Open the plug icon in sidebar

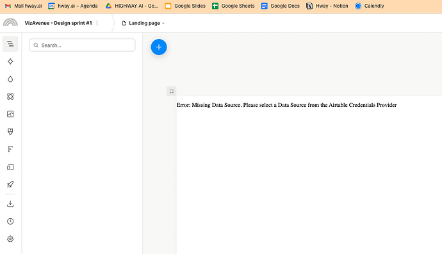coord(10,132)
